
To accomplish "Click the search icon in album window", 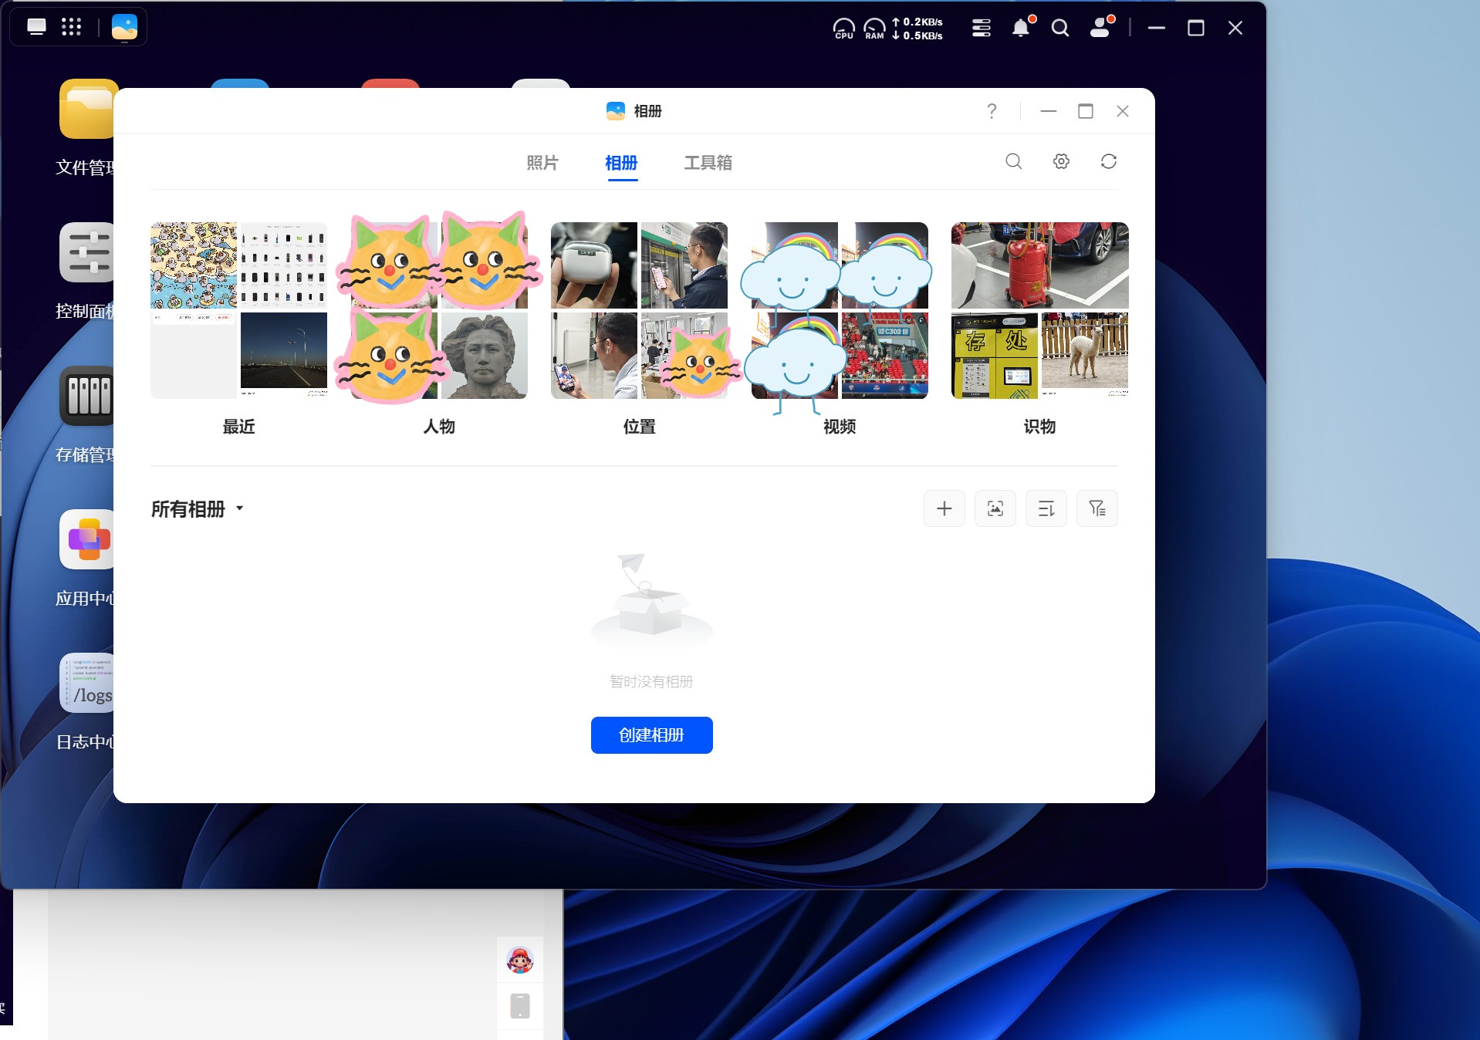I will (1014, 161).
